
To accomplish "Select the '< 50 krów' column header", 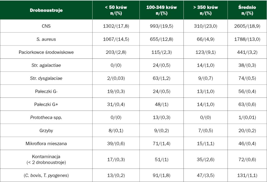I will pos(116,10).
